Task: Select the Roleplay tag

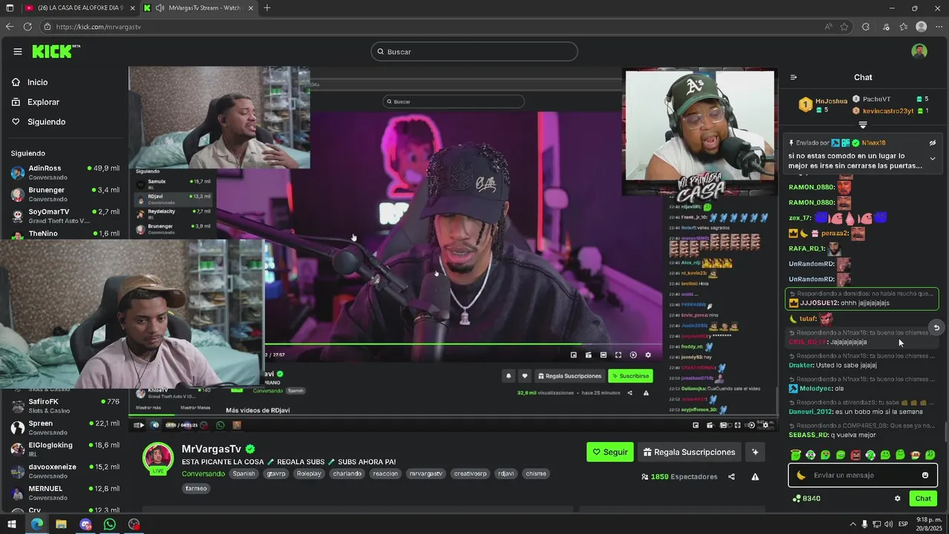Action: [x=309, y=473]
